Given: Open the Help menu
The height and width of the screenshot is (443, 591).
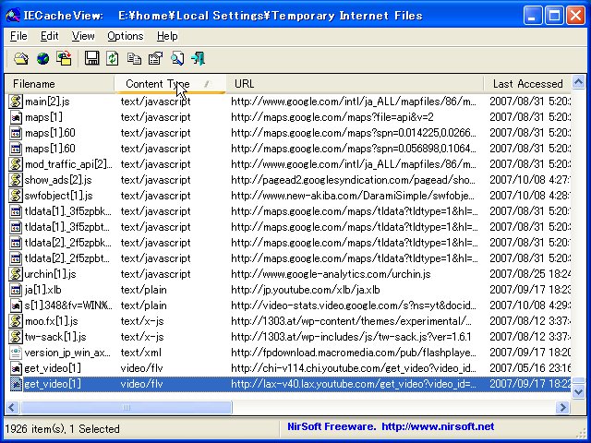Looking at the screenshot, I should 167,36.
